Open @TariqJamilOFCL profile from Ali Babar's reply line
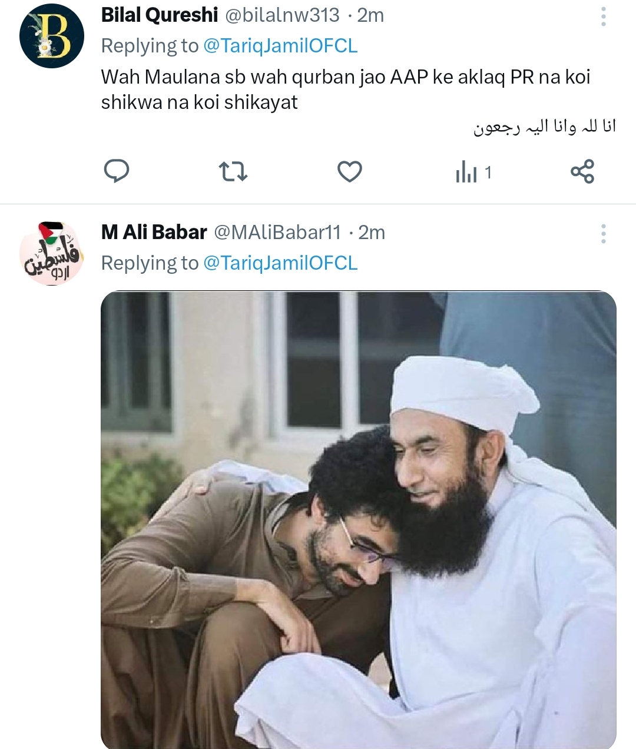Image resolution: width=636 pixels, height=749 pixels. (280, 263)
